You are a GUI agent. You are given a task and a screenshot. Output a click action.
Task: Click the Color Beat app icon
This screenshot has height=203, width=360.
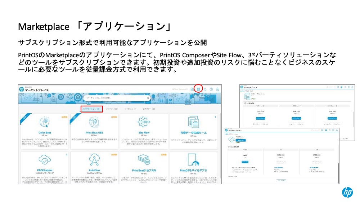coord(45,122)
